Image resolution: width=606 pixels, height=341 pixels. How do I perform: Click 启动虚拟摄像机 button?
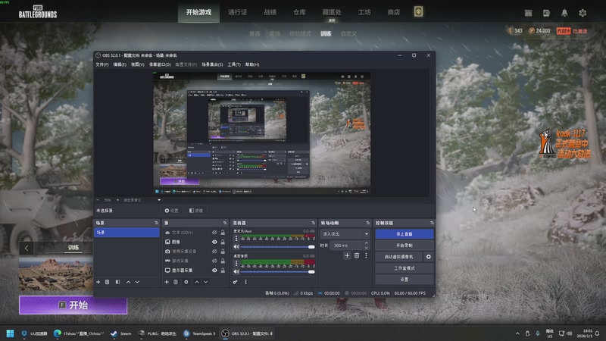click(x=399, y=256)
